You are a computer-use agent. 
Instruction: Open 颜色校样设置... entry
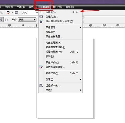(60, 36)
